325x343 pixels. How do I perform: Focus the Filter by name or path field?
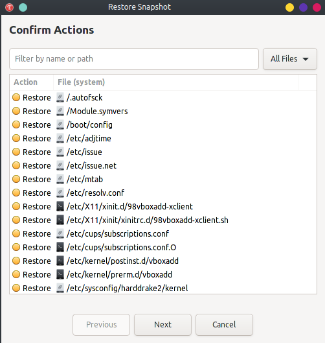tap(134, 59)
